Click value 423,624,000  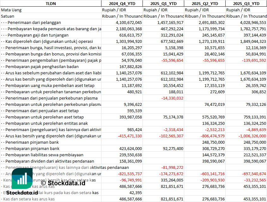click(130, 148)
